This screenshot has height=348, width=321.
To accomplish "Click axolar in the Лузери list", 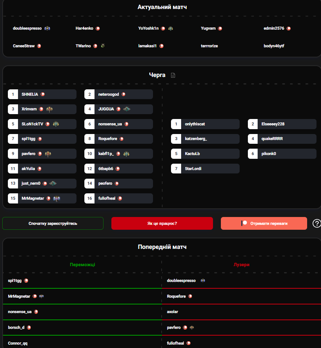I will tap(172, 312).
